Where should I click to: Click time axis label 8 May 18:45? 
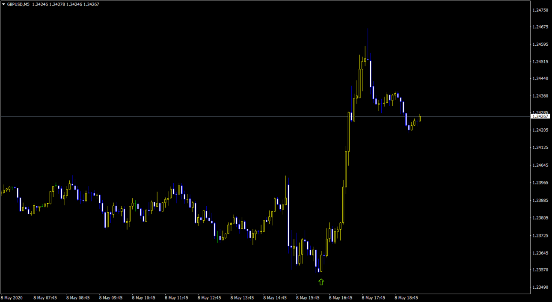(x=406, y=298)
